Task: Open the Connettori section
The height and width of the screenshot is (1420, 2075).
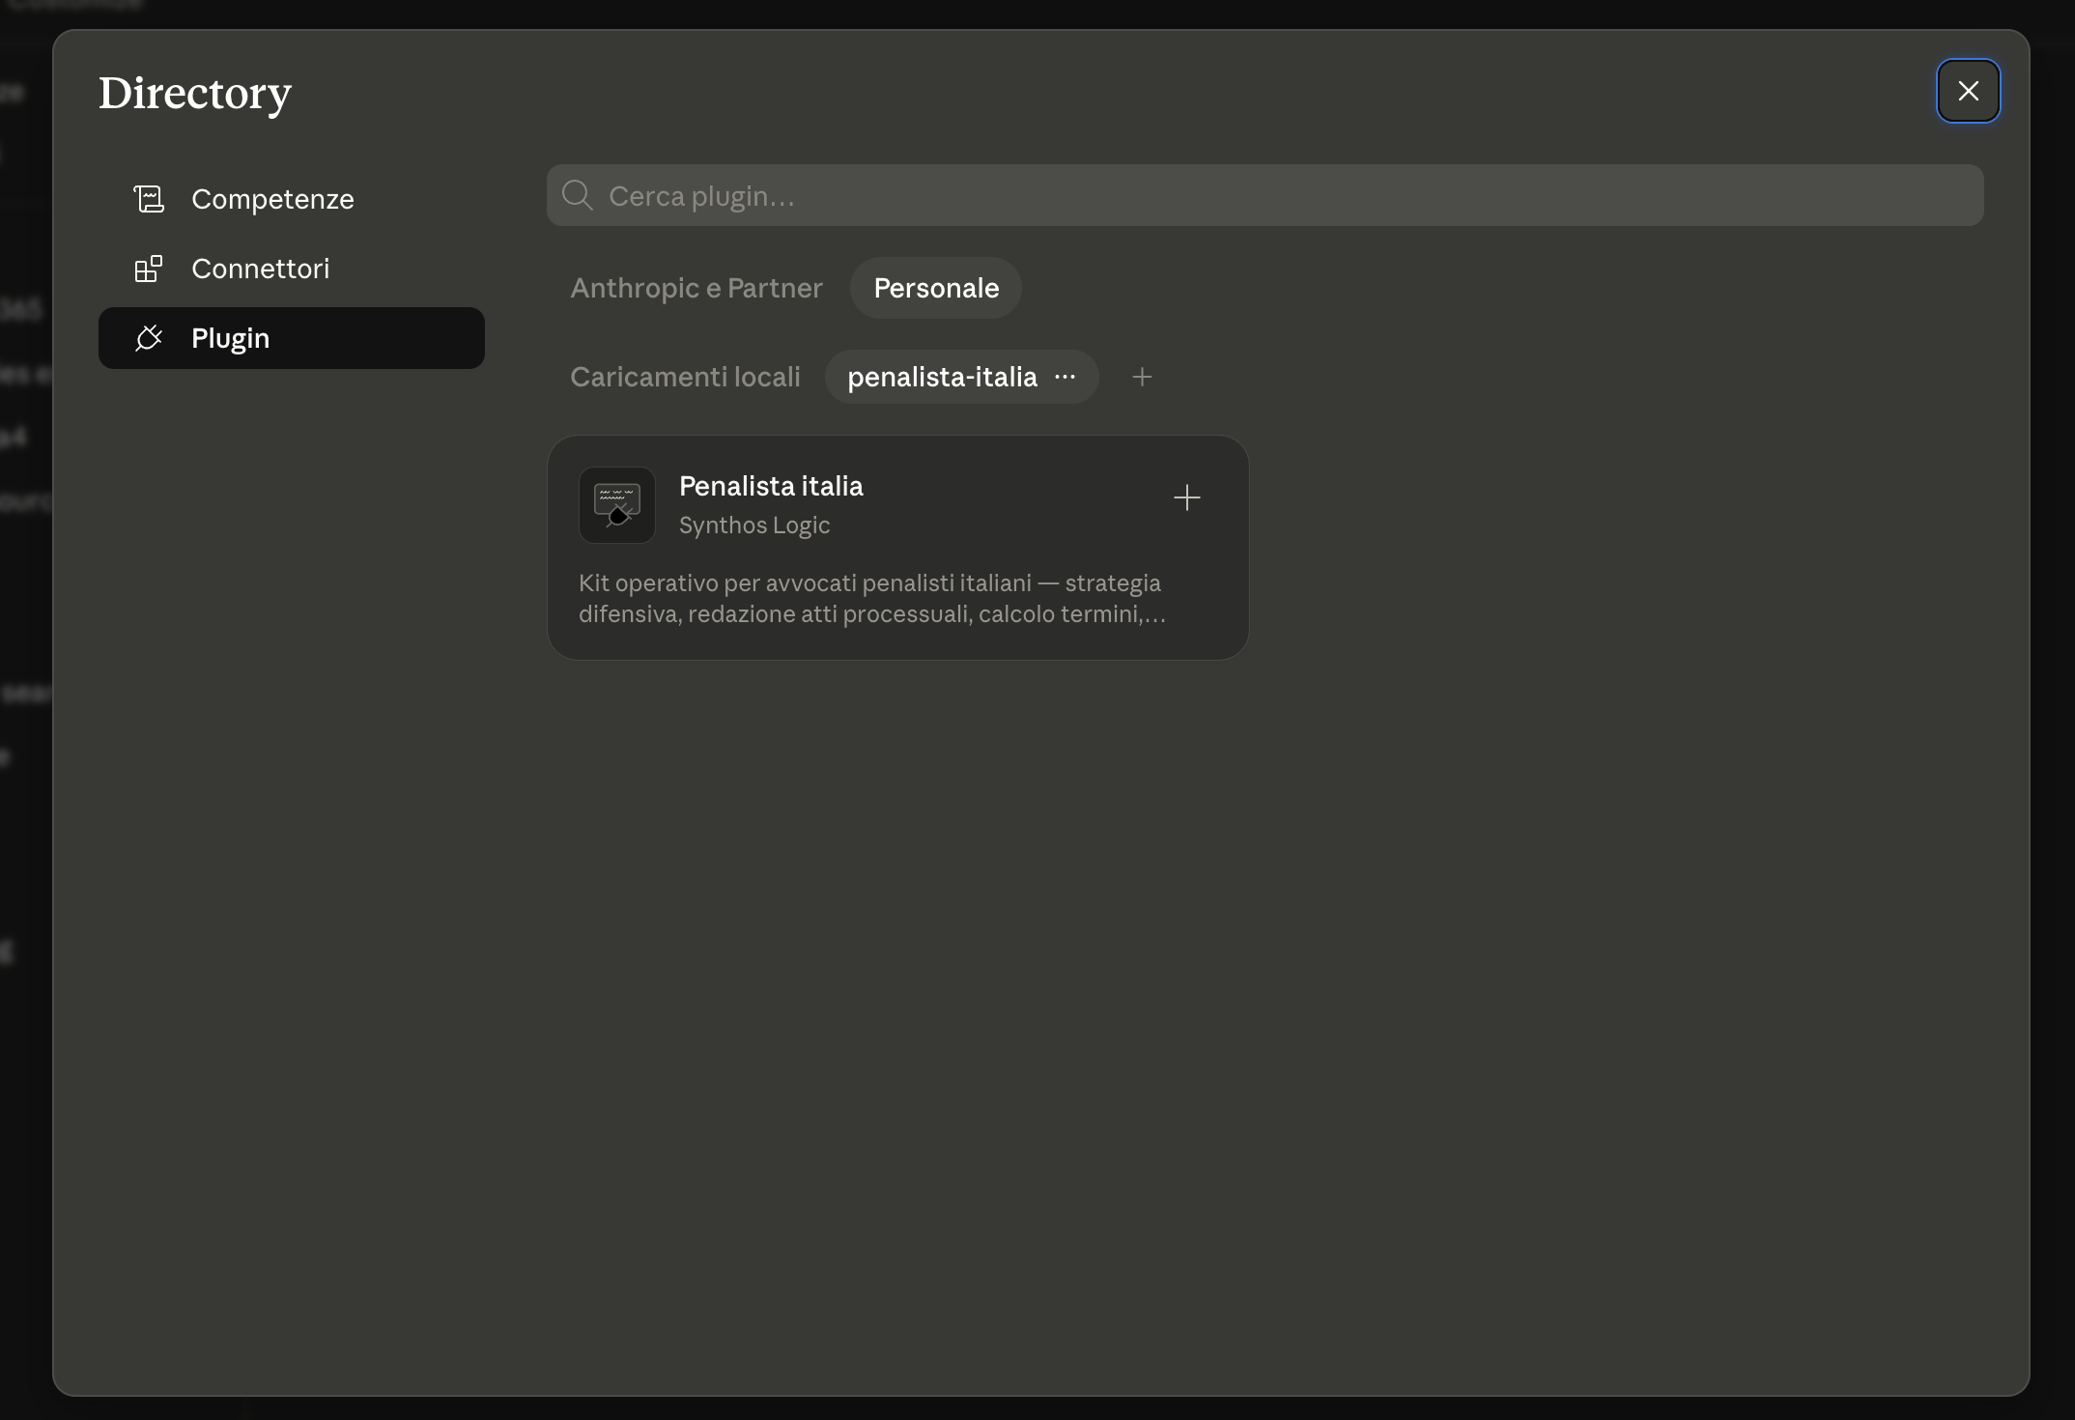Action: click(291, 269)
